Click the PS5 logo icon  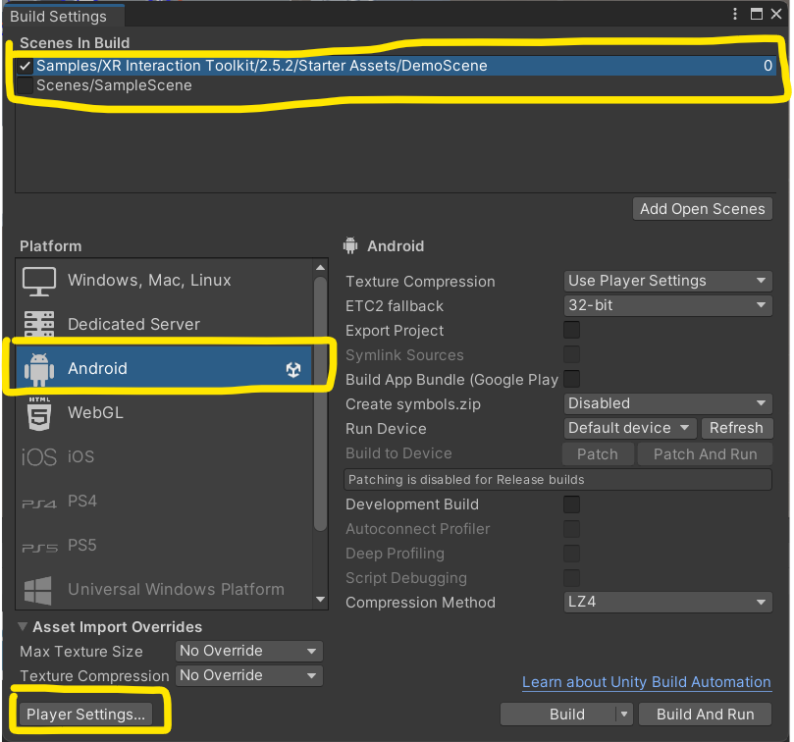point(39,548)
